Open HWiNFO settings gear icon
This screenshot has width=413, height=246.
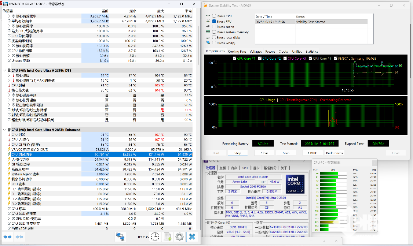(179, 236)
